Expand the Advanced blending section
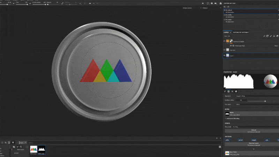 [233, 118]
